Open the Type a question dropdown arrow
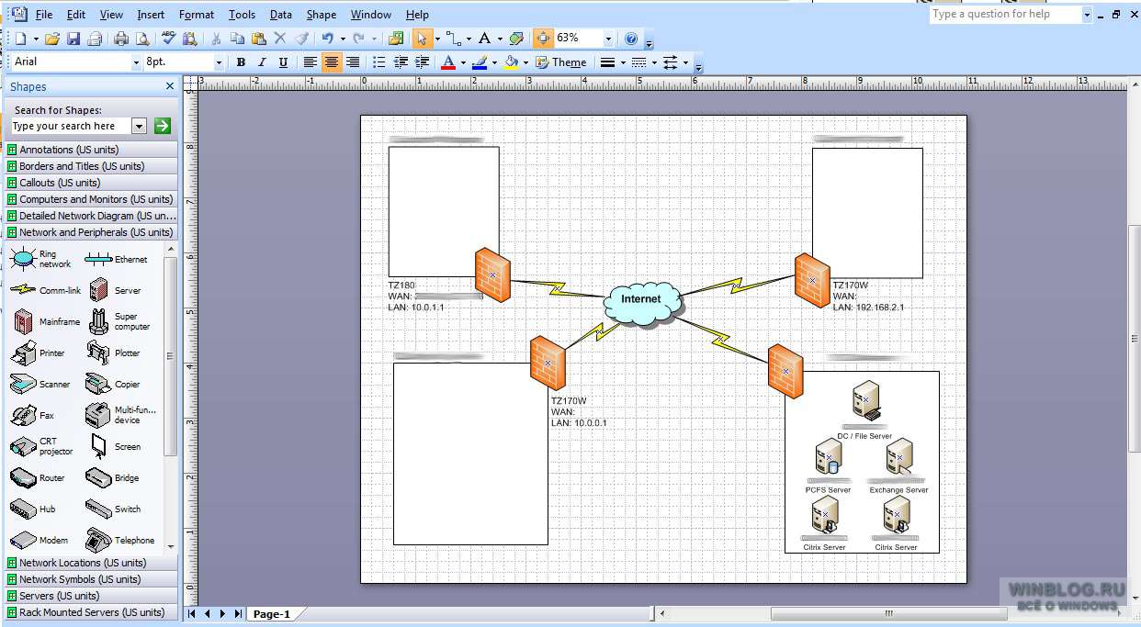 pos(1088,15)
